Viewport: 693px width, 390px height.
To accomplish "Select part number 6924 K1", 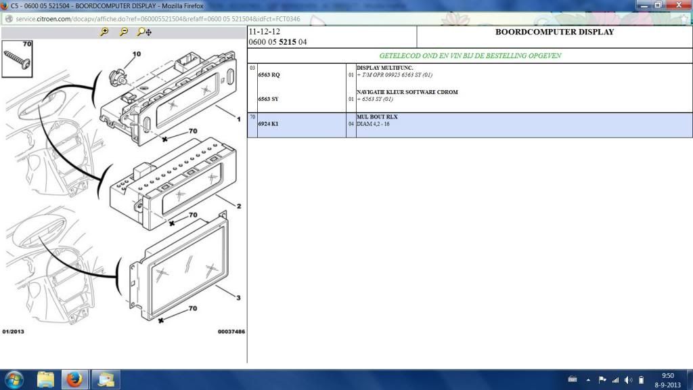I will point(268,124).
